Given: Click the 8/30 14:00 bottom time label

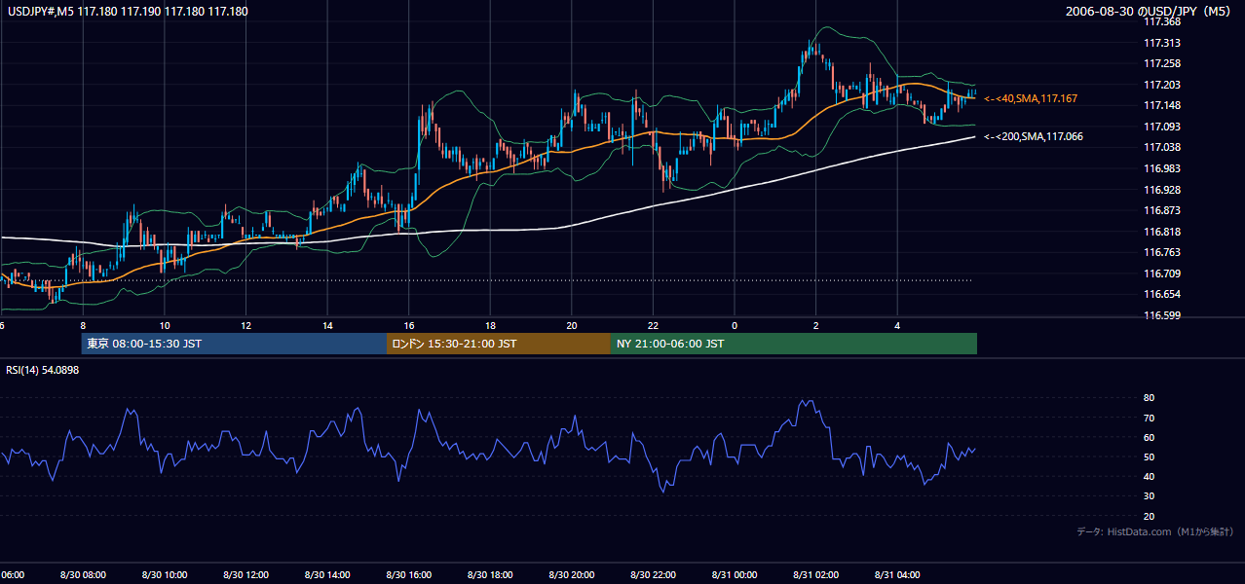Looking at the screenshot, I should click(327, 574).
